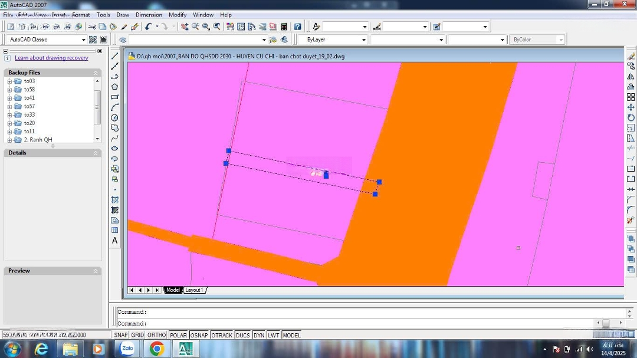Screen dimensions: 637x358
Task: Switch to the Layout1 tab
Action: tap(194, 290)
